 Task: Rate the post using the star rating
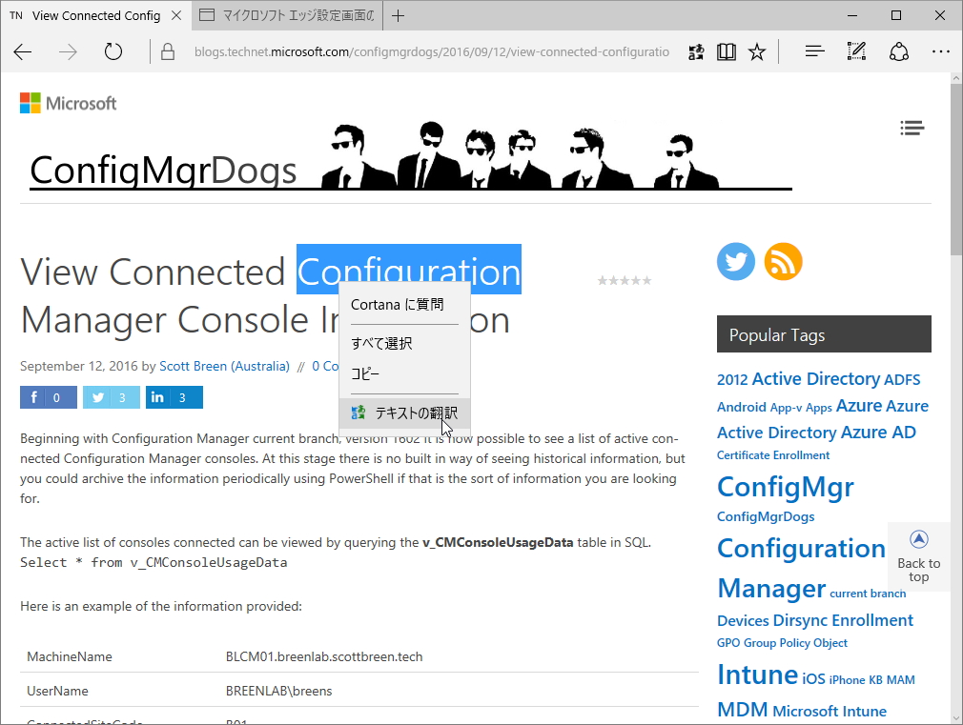(625, 280)
